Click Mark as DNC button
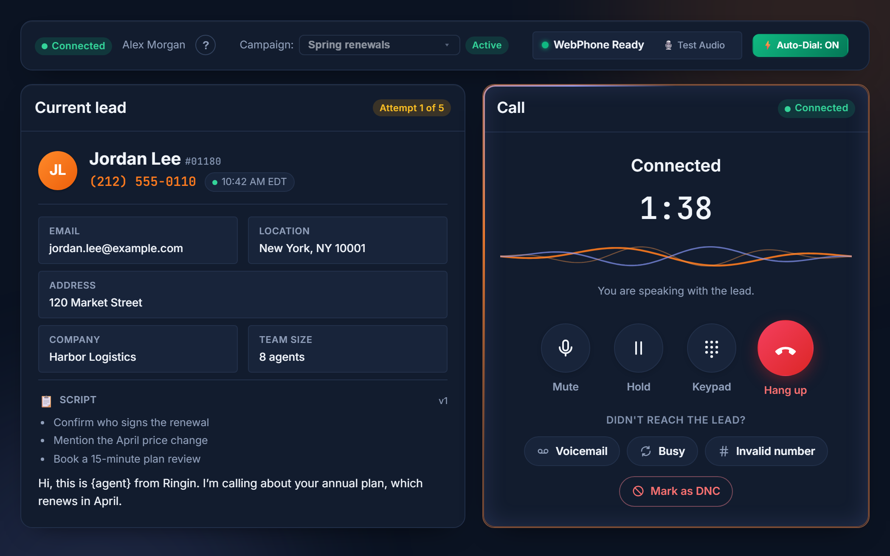Screen dimensions: 890x556 tap(676, 491)
